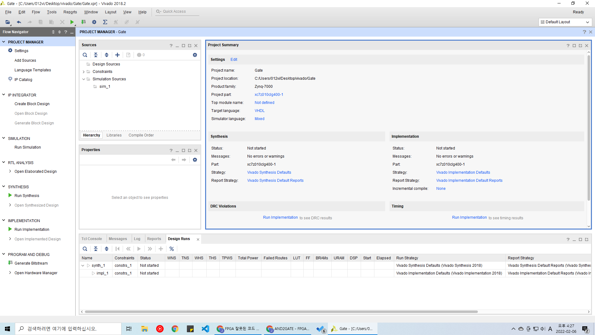Click percent icon in Design Runs toolbar
The width and height of the screenshot is (595, 335).
[171, 249]
